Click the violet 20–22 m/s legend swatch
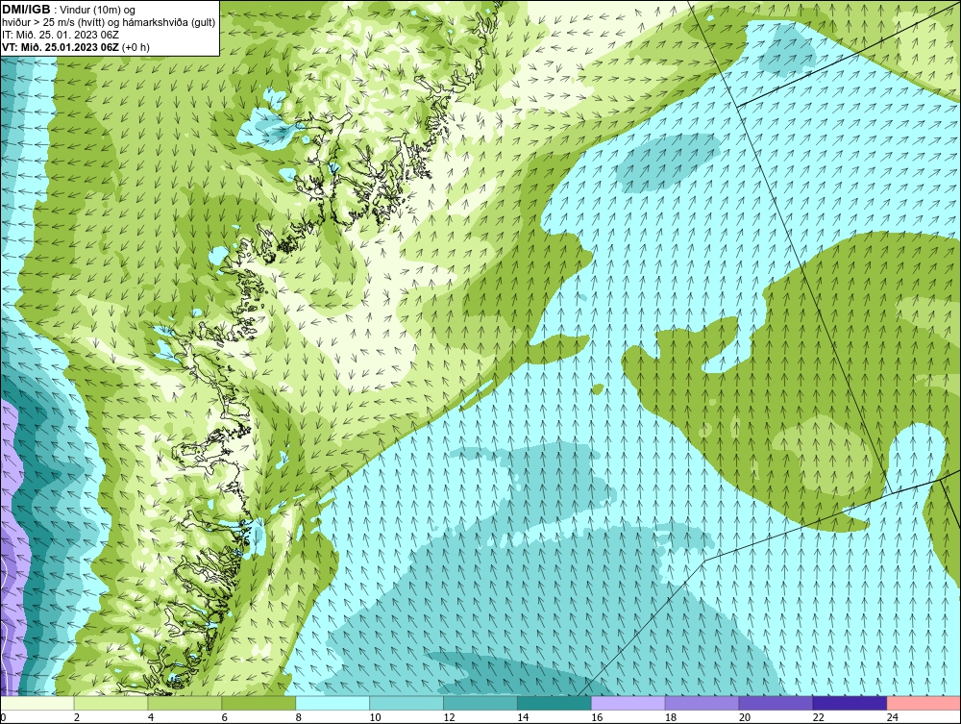Image resolution: width=961 pixels, height=724 pixels. pyautogui.click(x=776, y=703)
